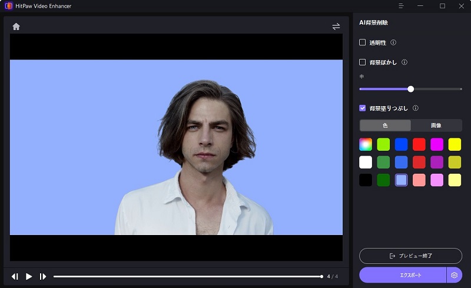
Task: Click info icon beside 背景塗りつぶし
Action: tap(415, 108)
